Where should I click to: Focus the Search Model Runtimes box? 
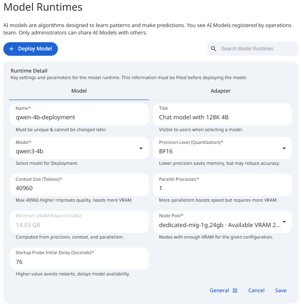[x=256, y=49]
